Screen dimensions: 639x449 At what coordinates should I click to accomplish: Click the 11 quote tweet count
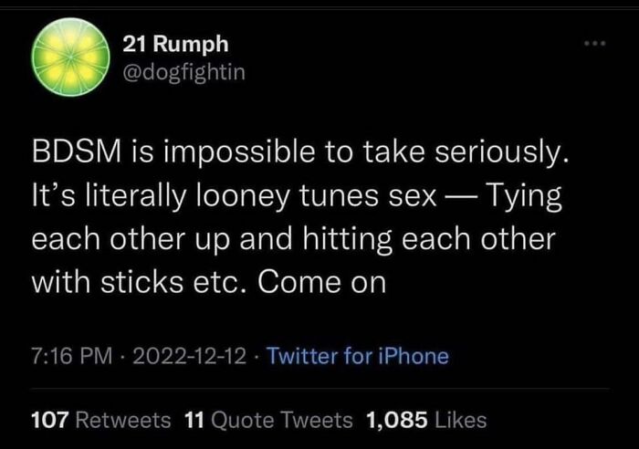click(x=194, y=420)
